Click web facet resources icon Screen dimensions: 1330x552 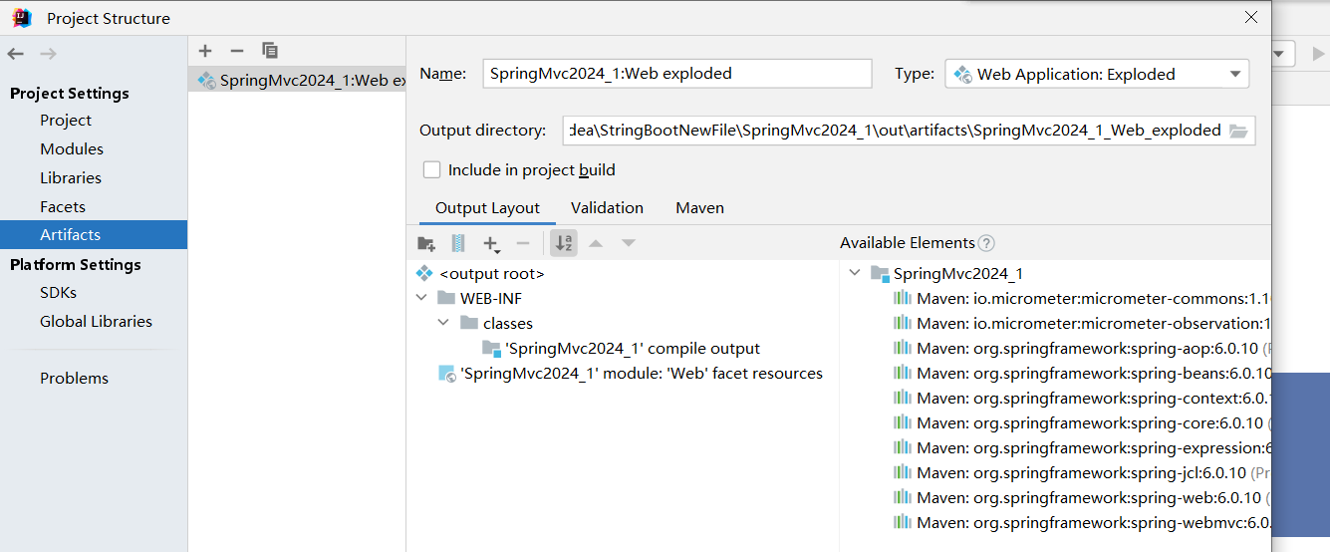(447, 374)
